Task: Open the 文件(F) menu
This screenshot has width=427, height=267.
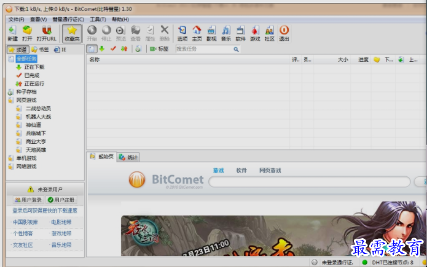Action: pos(16,20)
